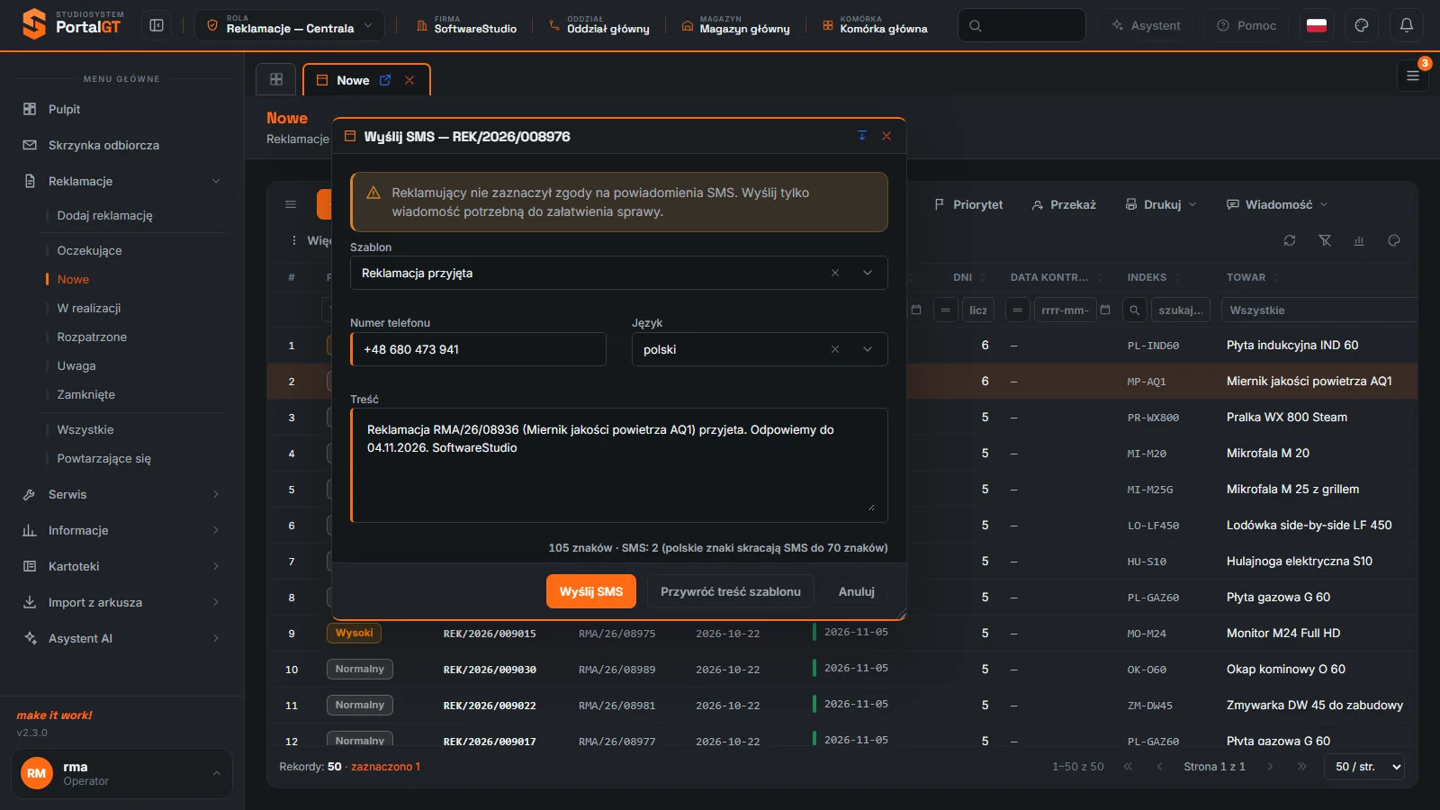
Task: Select W realizacji complaints list
Action: pos(89,308)
